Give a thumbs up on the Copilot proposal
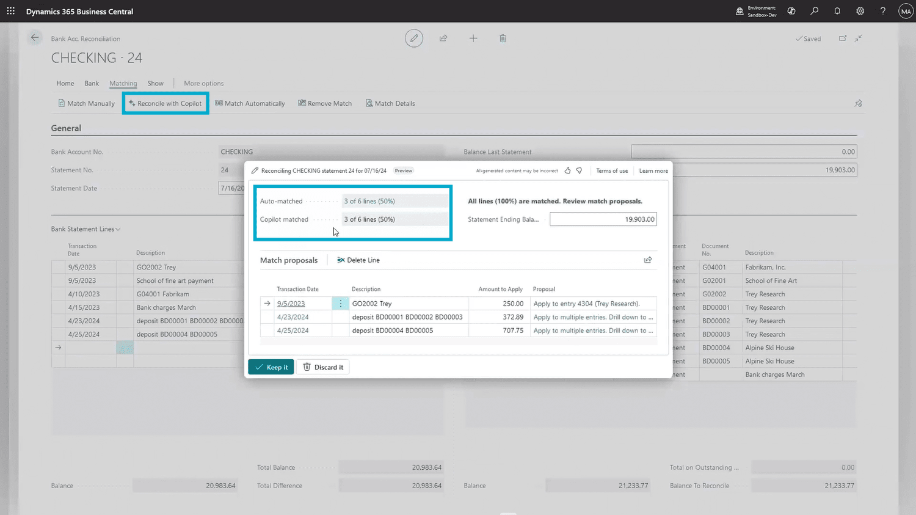This screenshot has width=916, height=515. pyautogui.click(x=568, y=170)
